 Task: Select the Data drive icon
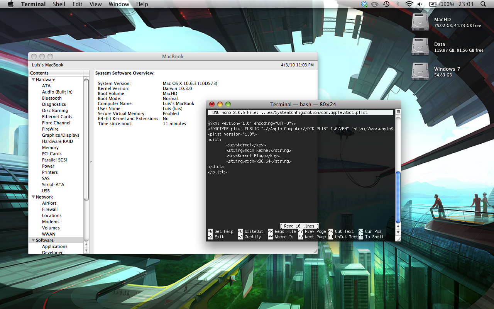(420, 47)
